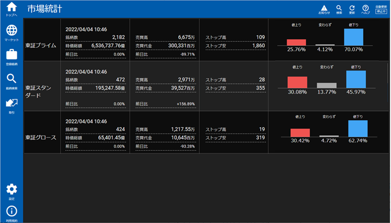Click 売買代金 value 10,645百万

point(183,137)
